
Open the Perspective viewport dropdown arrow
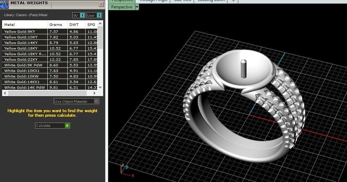[x=137, y=7]
